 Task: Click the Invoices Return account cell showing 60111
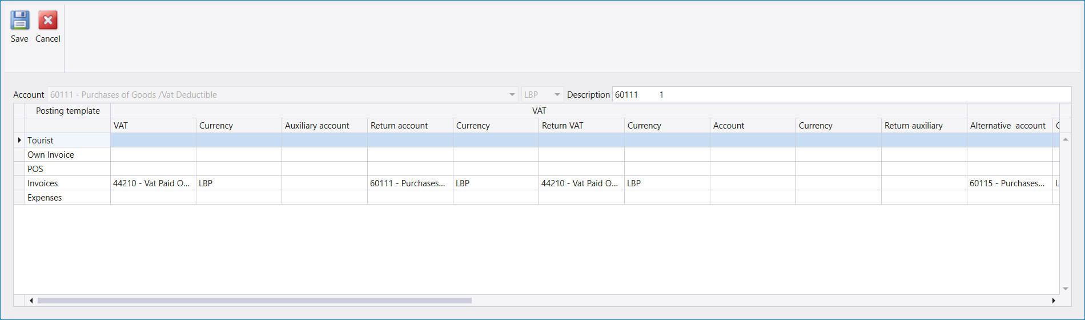410,183
